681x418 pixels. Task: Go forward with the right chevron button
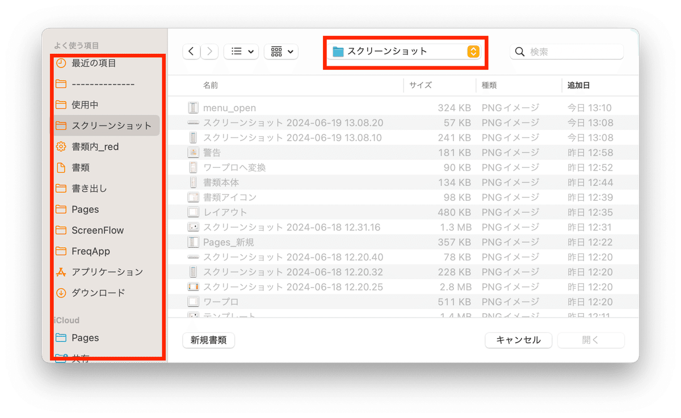pos(210,52)
